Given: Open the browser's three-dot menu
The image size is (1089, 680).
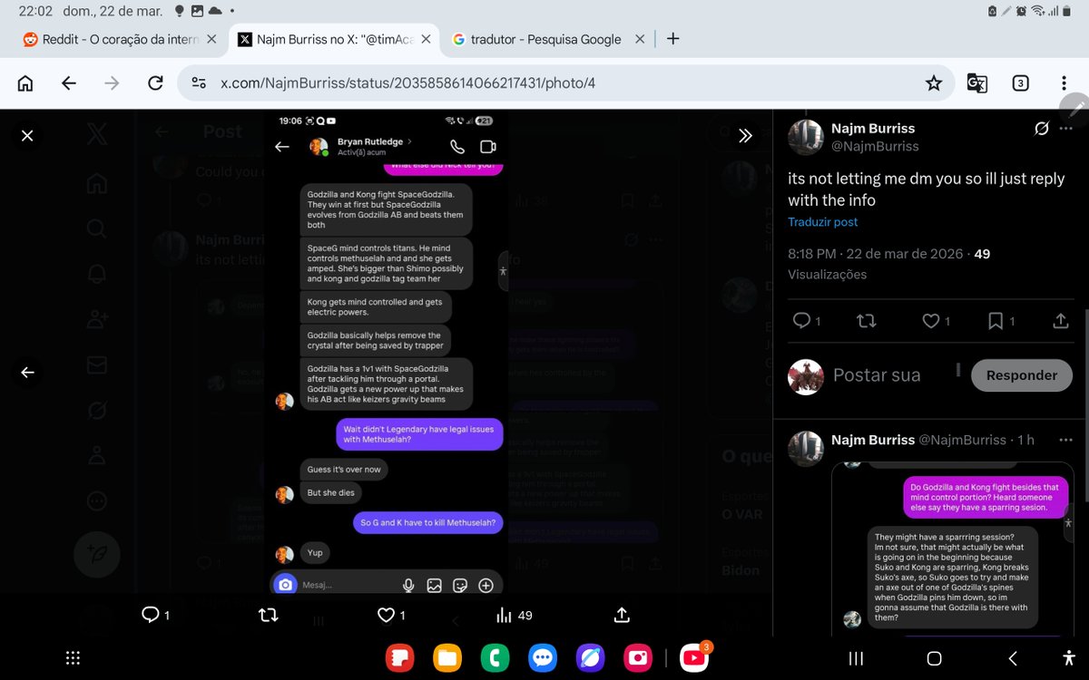Looking at the screenshot, I should pos(1064,83).
